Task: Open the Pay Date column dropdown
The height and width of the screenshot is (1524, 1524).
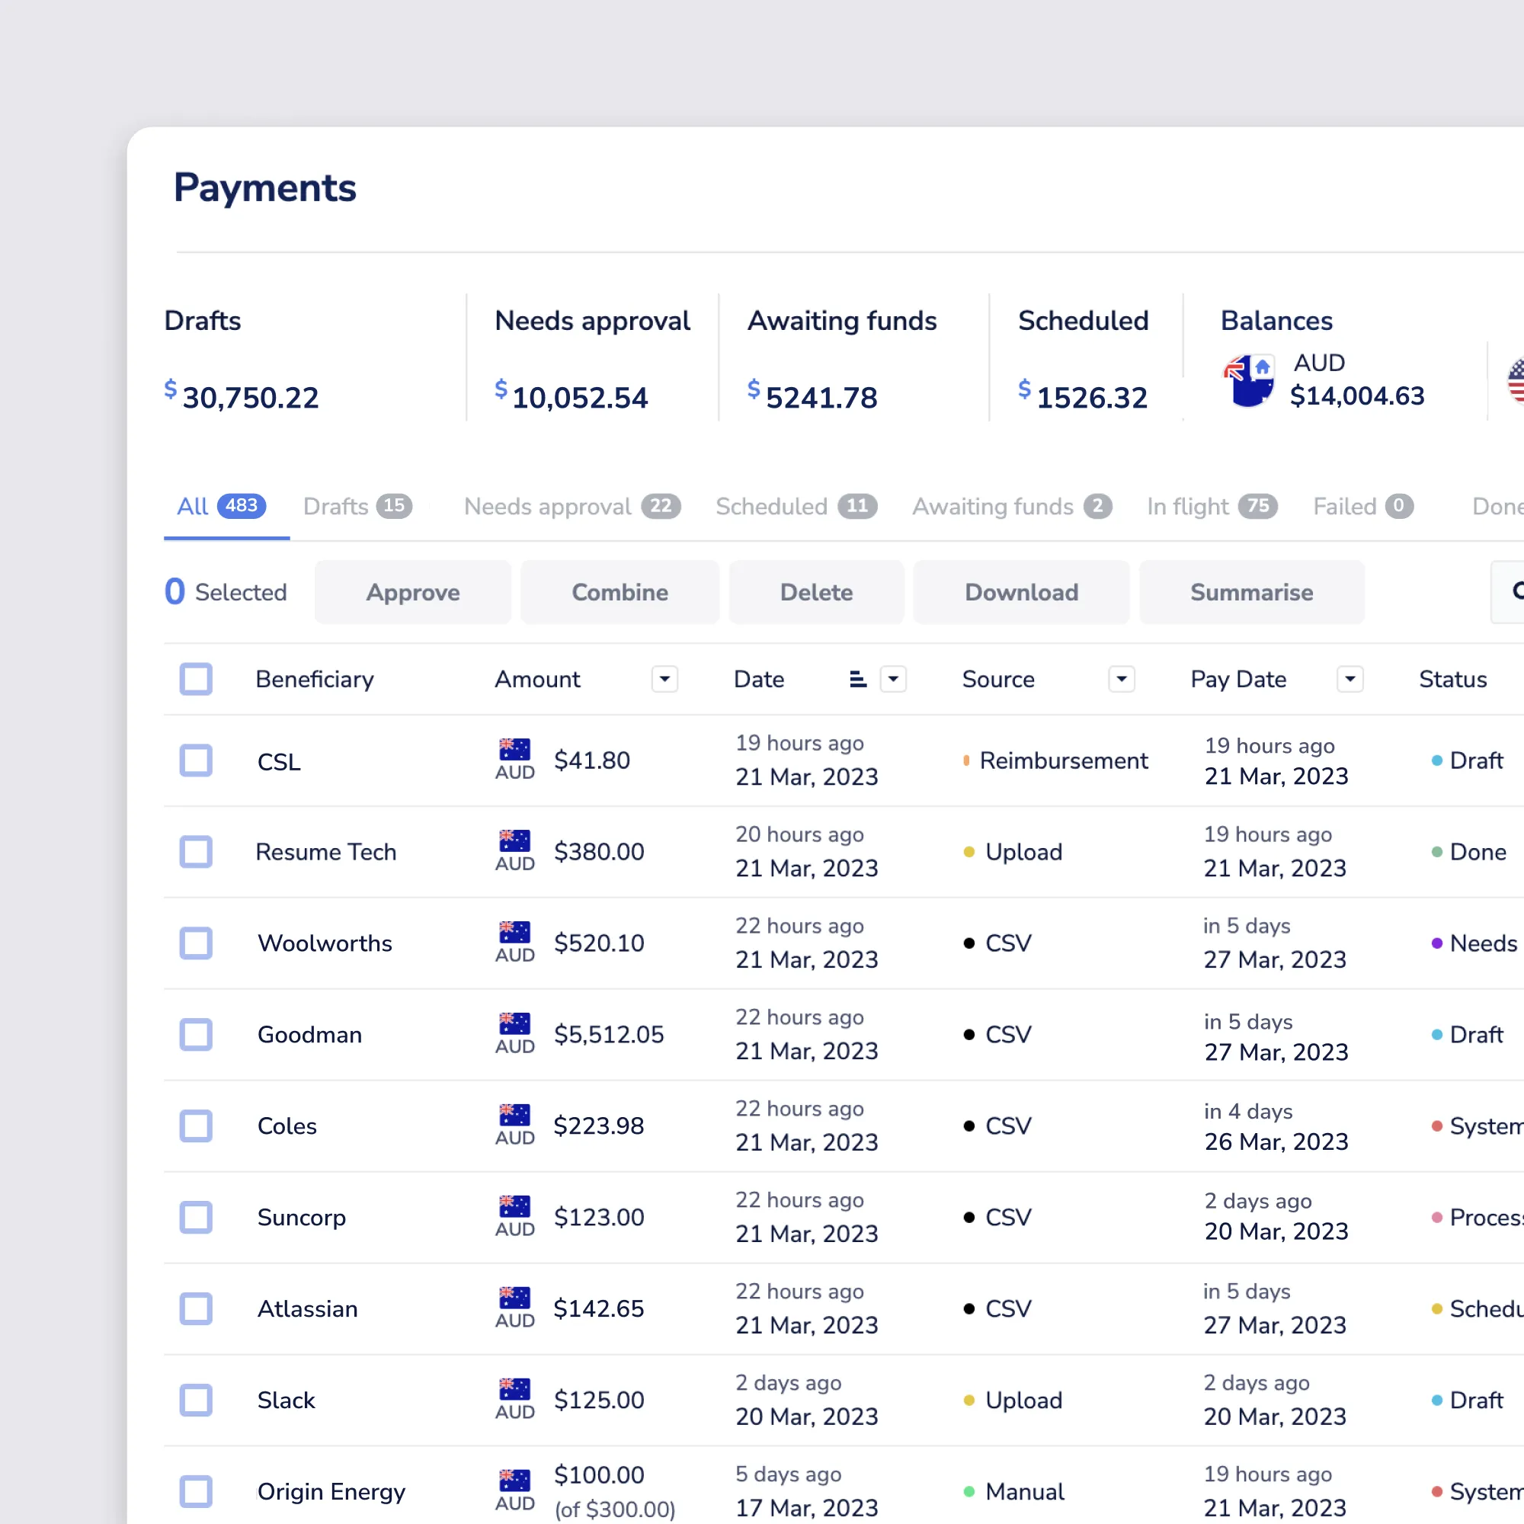Action: click(1350, 679)
